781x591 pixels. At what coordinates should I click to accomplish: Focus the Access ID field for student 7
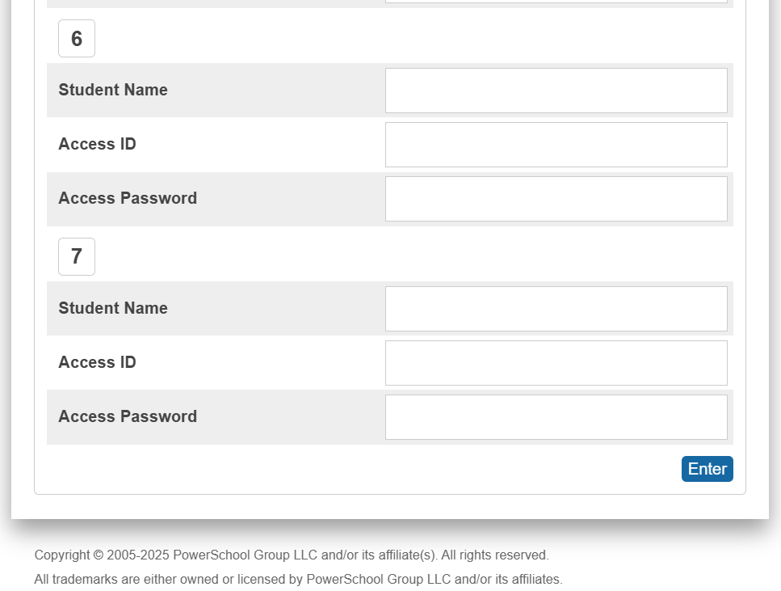(x=556, y=363)
